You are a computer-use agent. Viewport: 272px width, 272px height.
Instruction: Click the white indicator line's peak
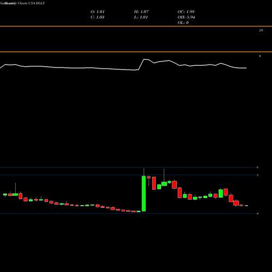click(x=144, y=59)
